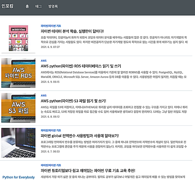Open post AWS python RDS 데이터베이스 읽기 및 쓰기

click(x=81, y=66)
